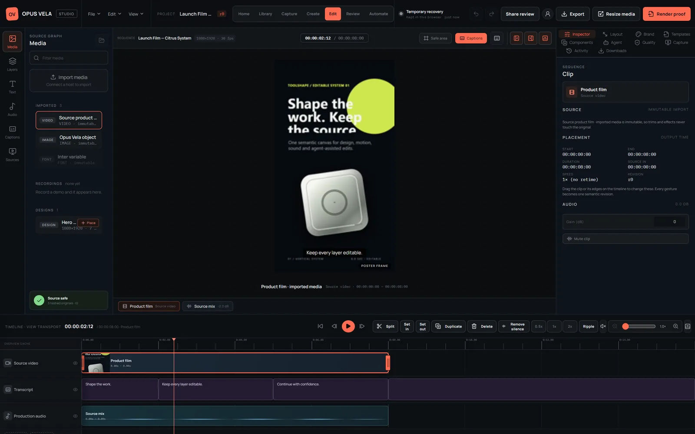Click the fit timeline icon
The width and height of the screenshot is (695, 434).
pyautogui.click(x=688, y=326)
